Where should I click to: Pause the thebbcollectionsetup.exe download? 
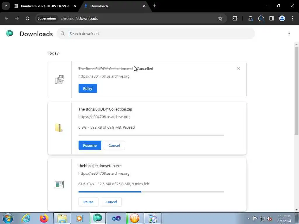88,202
